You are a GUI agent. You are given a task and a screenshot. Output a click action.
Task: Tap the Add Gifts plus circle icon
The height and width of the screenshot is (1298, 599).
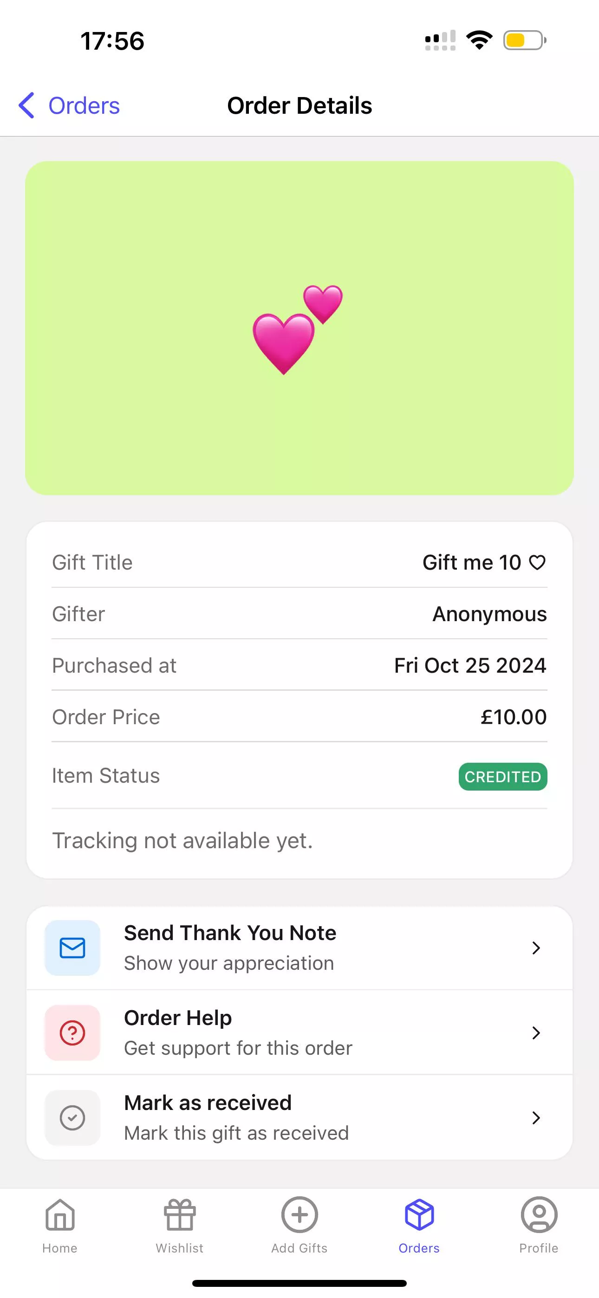[299, 1215]
